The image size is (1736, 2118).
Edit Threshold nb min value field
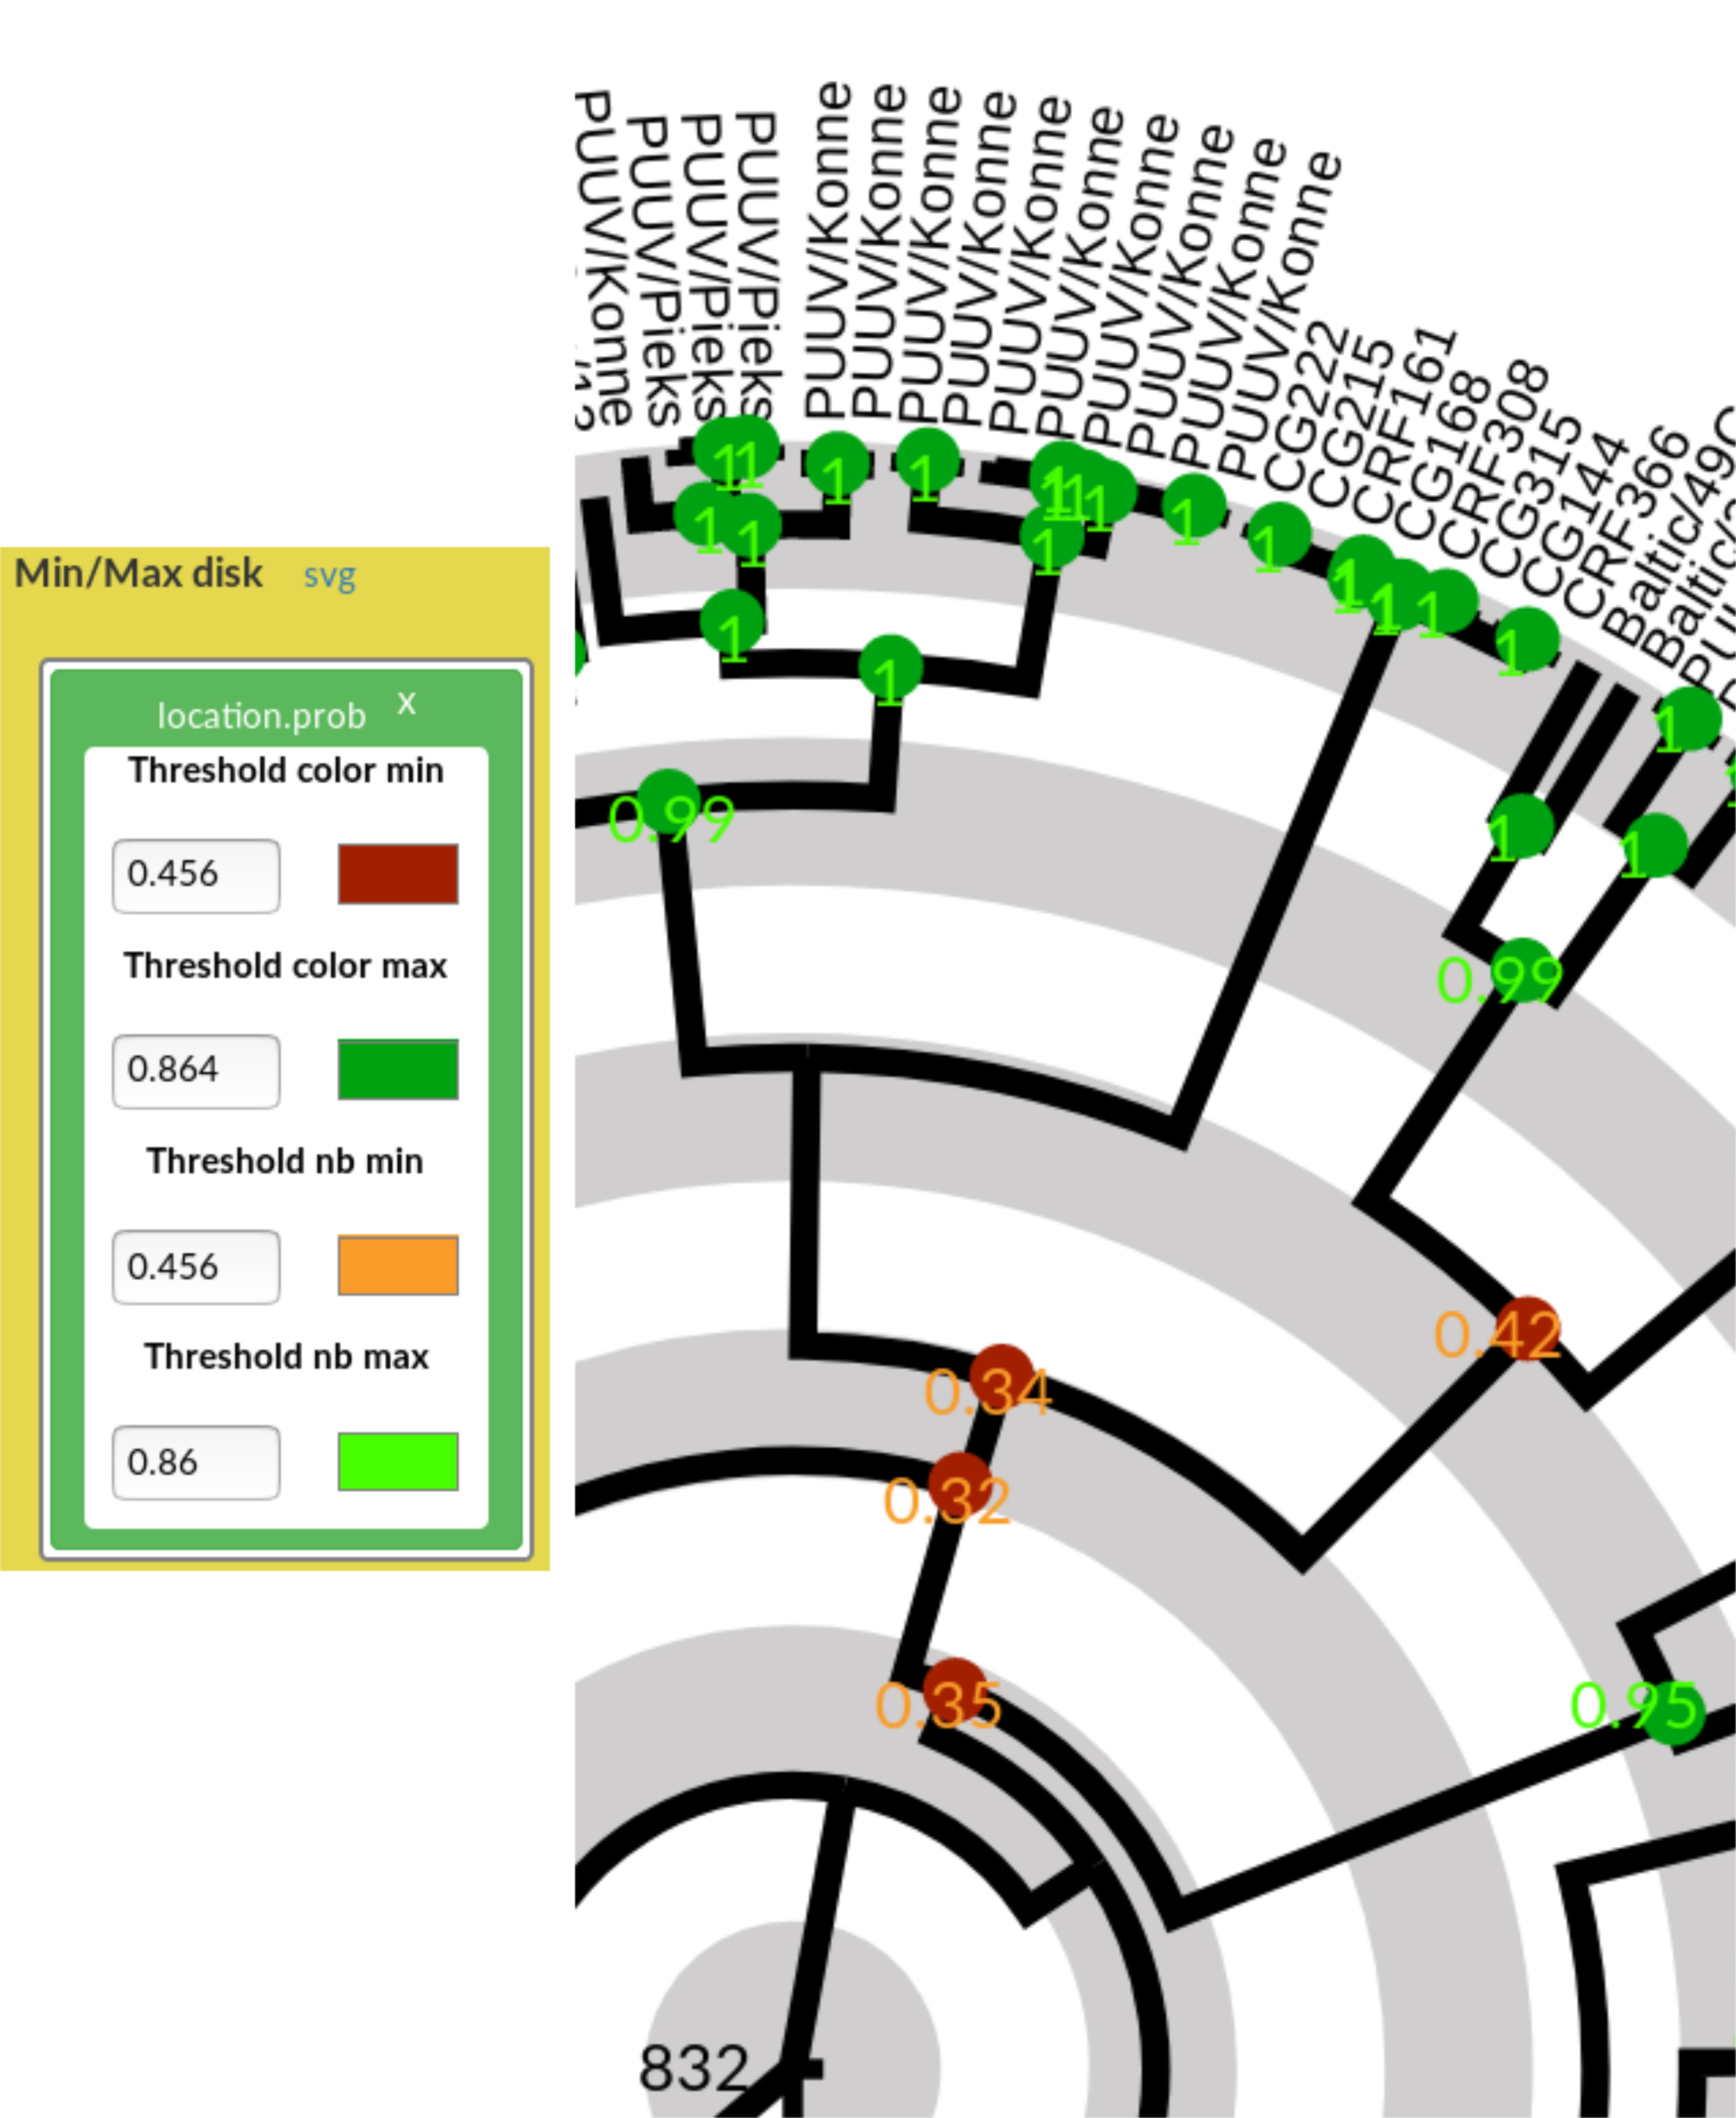(196, 1267)
